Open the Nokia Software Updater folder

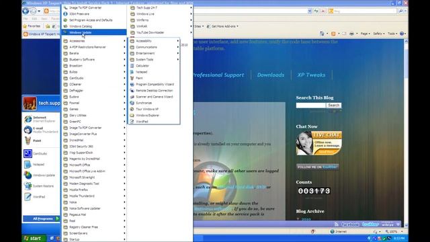[94, 208]
